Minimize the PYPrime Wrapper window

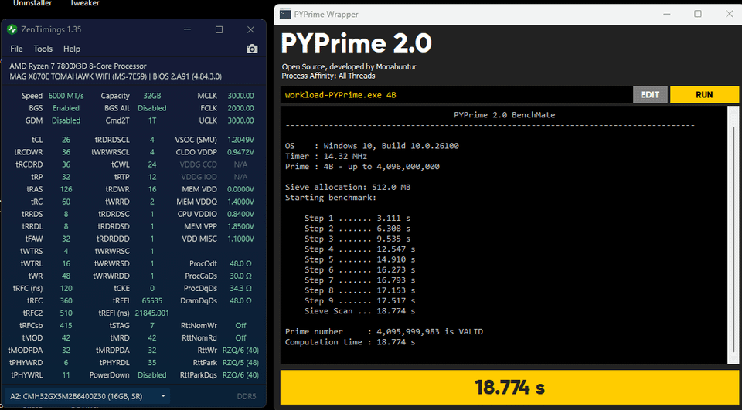point(667,14)
